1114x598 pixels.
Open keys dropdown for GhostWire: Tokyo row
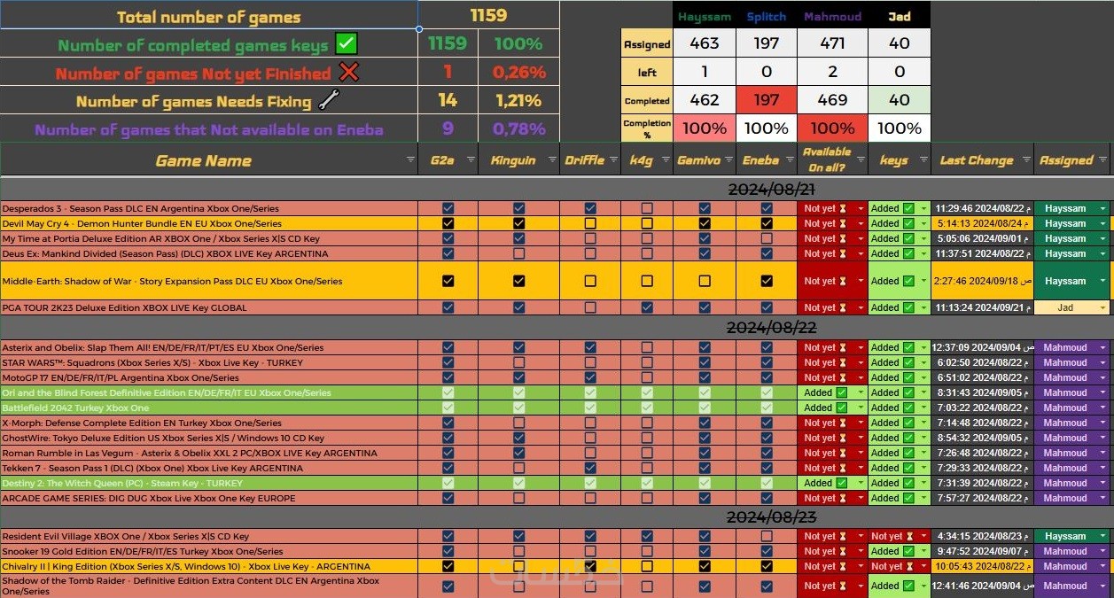coord(923,438)
